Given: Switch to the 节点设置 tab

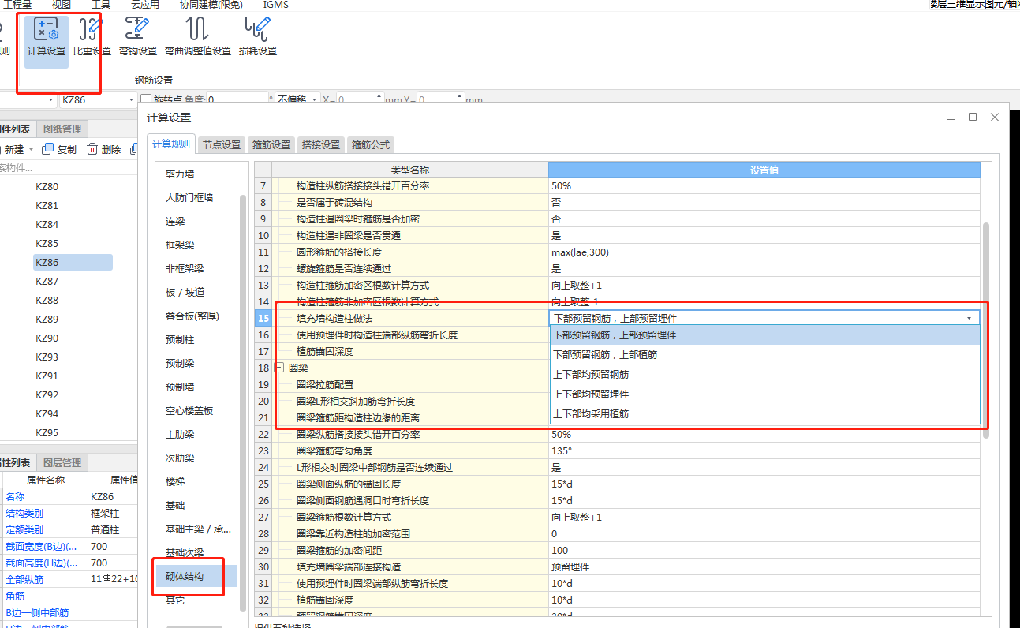Looking at the screenshot, I should (221, 145).
